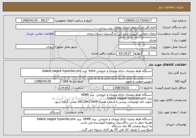Click the label نام دستگاه خریدار
The image size is (196, 138).
click(174, 27)
